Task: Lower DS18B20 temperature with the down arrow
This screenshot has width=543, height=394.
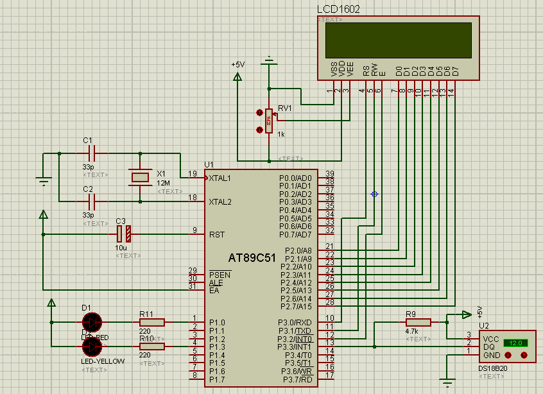Action: point(508,355)
